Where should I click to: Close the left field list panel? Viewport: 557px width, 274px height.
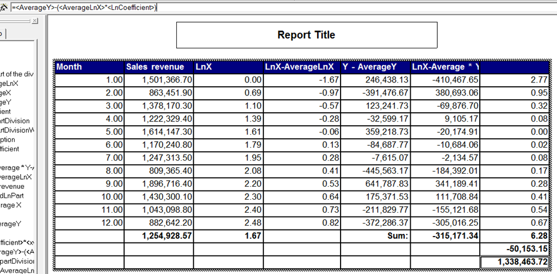coord(35,21)
